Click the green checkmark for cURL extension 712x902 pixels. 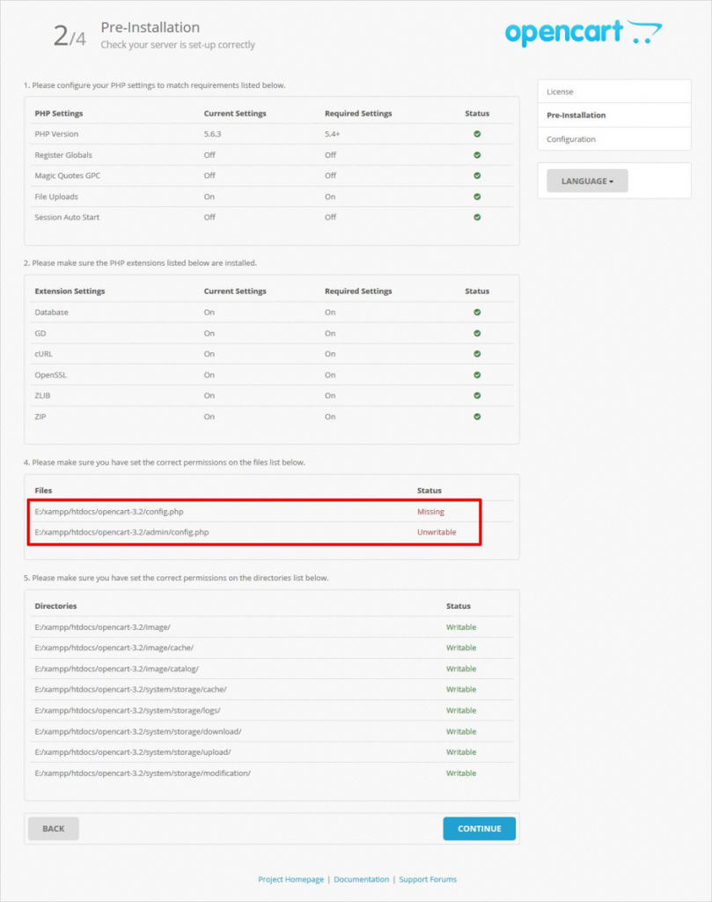(x=477, y=353)
